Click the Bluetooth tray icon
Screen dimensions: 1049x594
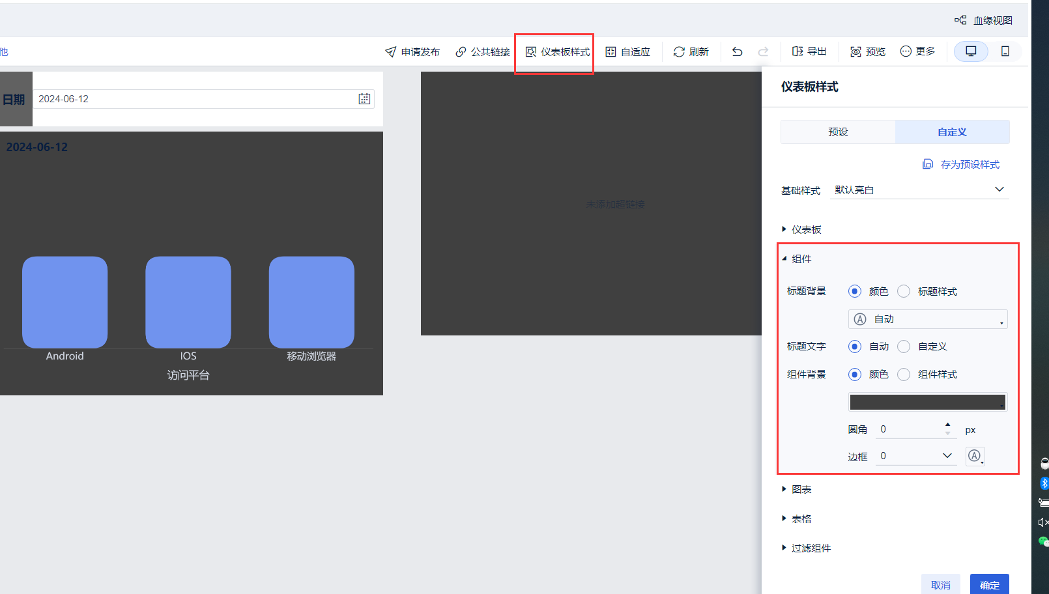[x=1044, y=483]
